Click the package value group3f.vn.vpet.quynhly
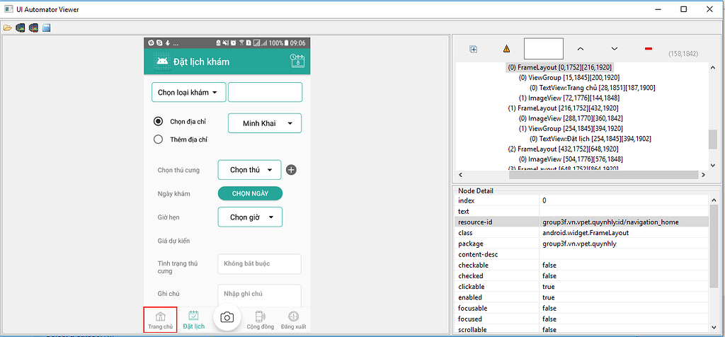This screenshot has height=337, width=725. (579, 243)
